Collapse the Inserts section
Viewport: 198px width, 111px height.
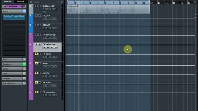click(x=12, y=11)
